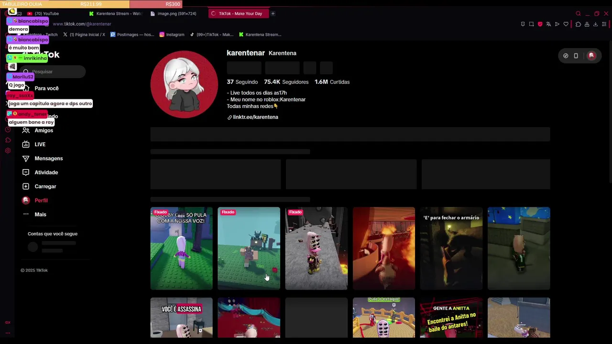Open the third pinned Fixado video
This screenshot has width=612, height=344.
317,248
